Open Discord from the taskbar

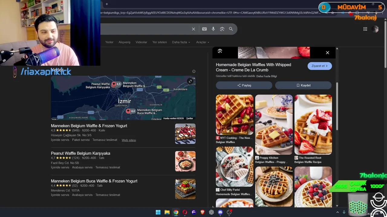[220, 212]
